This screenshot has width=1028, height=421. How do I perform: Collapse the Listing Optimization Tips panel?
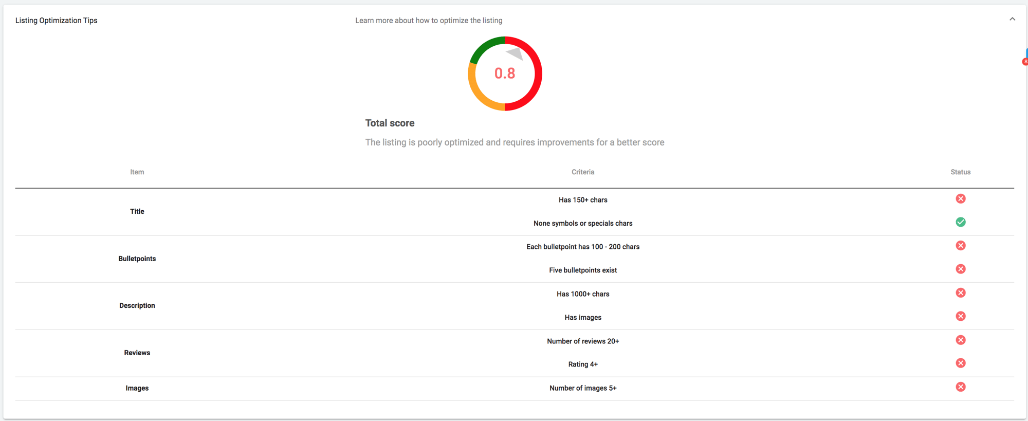1012,19
